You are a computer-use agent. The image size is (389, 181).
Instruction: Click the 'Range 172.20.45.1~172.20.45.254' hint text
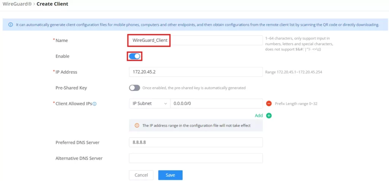coord(294,72)
